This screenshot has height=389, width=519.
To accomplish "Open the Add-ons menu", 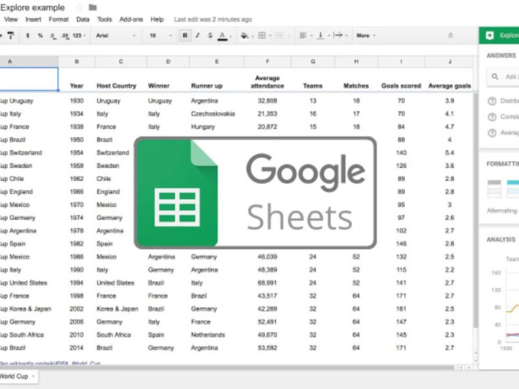I will tap(131, 19).
